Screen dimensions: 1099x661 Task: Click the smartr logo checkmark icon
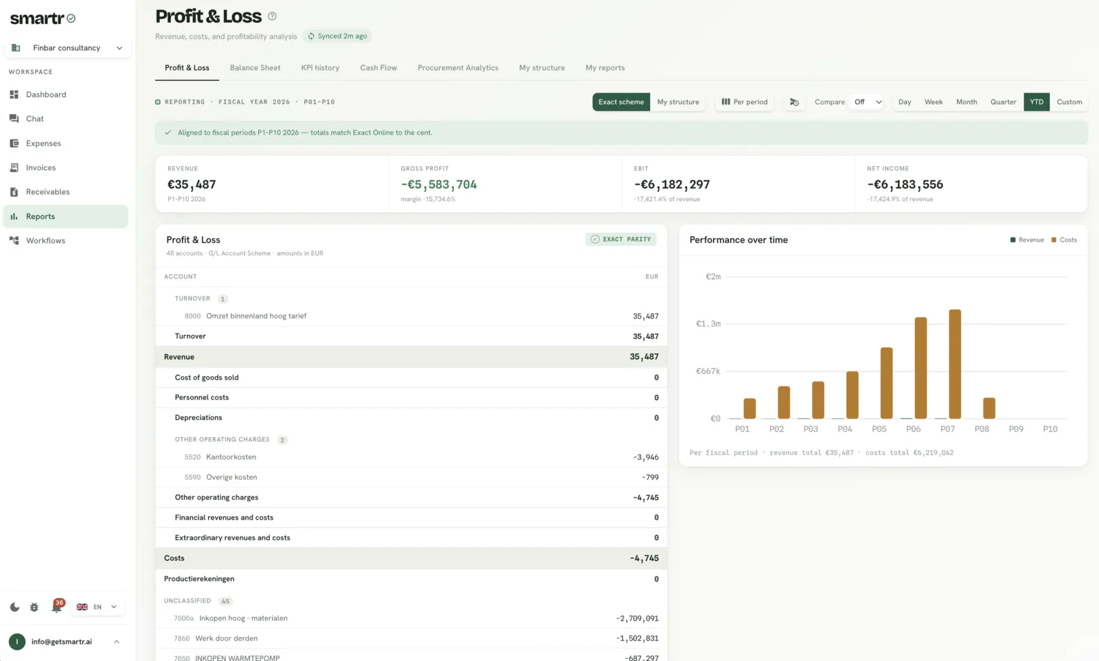click(x=71, y=19)
